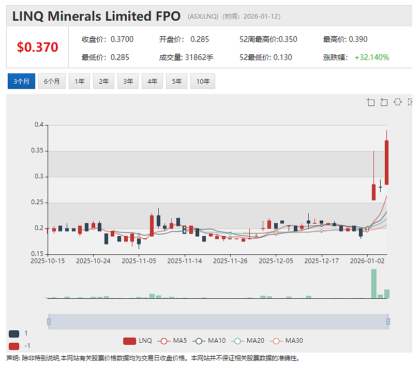Click the left handle of the zoom slider
The width and height of the screenshot is (420, 366).
click(x=49, y=322)
